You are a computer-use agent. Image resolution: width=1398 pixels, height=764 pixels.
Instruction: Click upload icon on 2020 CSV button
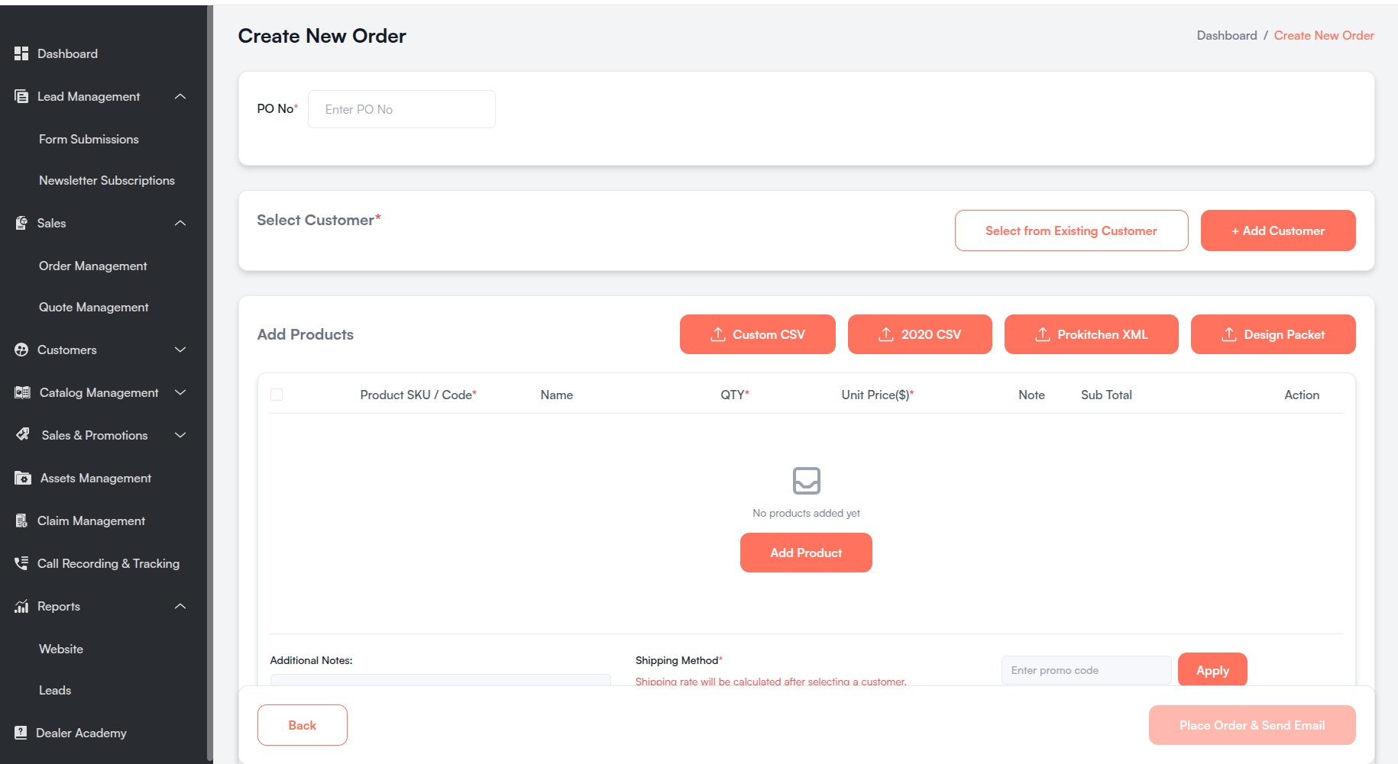coord(886,334)
